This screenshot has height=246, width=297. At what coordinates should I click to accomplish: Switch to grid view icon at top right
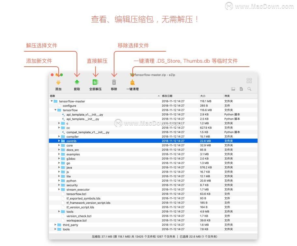[x=249, y=80]
